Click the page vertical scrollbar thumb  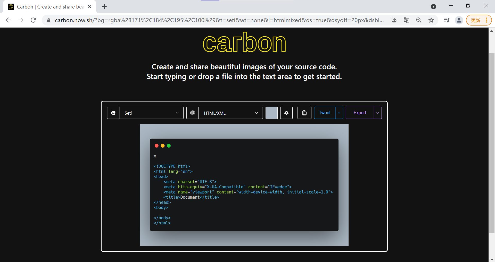[x=492, y=143]
